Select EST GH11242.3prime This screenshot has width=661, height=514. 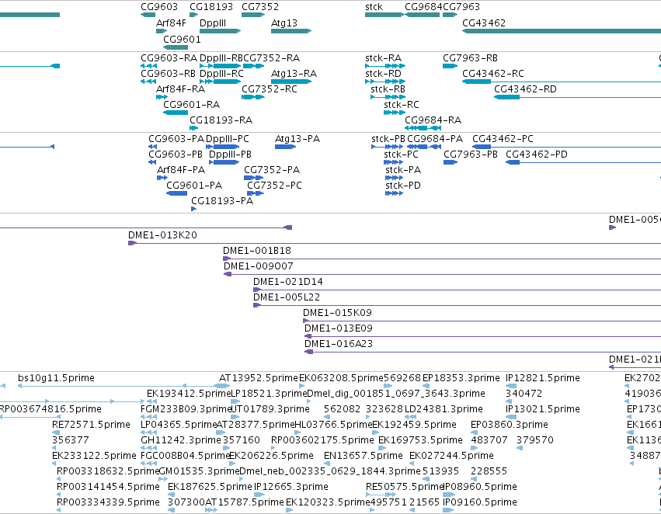coord(180,440)
